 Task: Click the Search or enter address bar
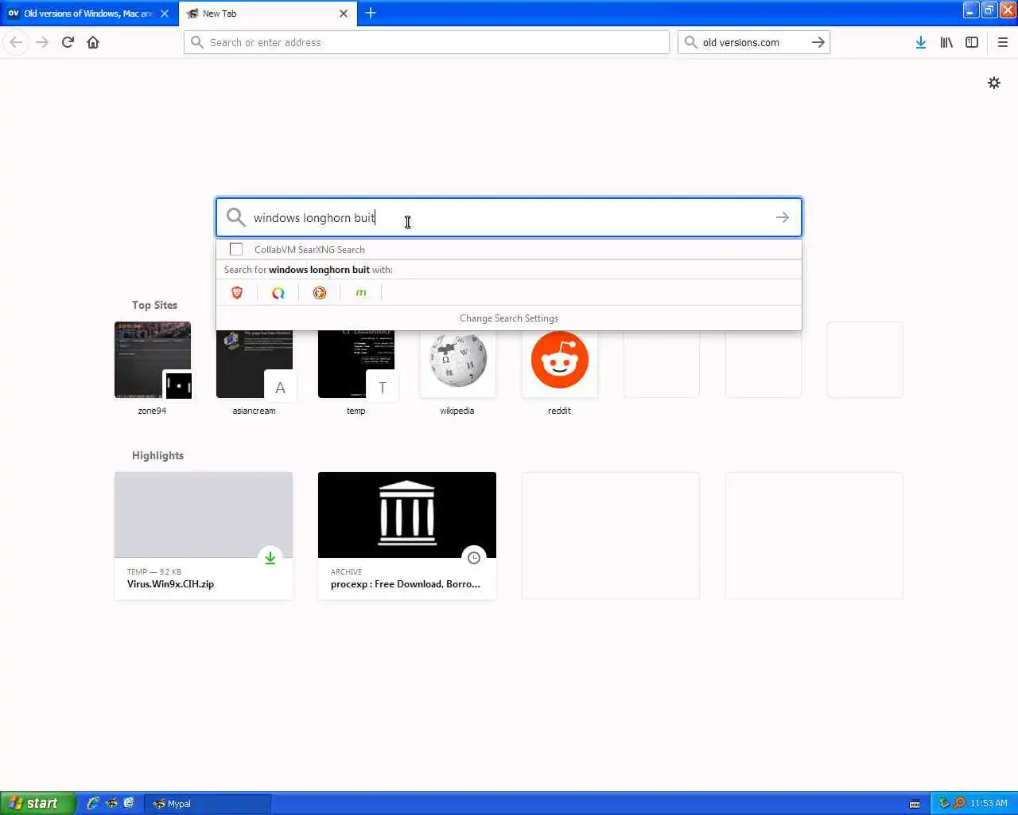(426, 42)
